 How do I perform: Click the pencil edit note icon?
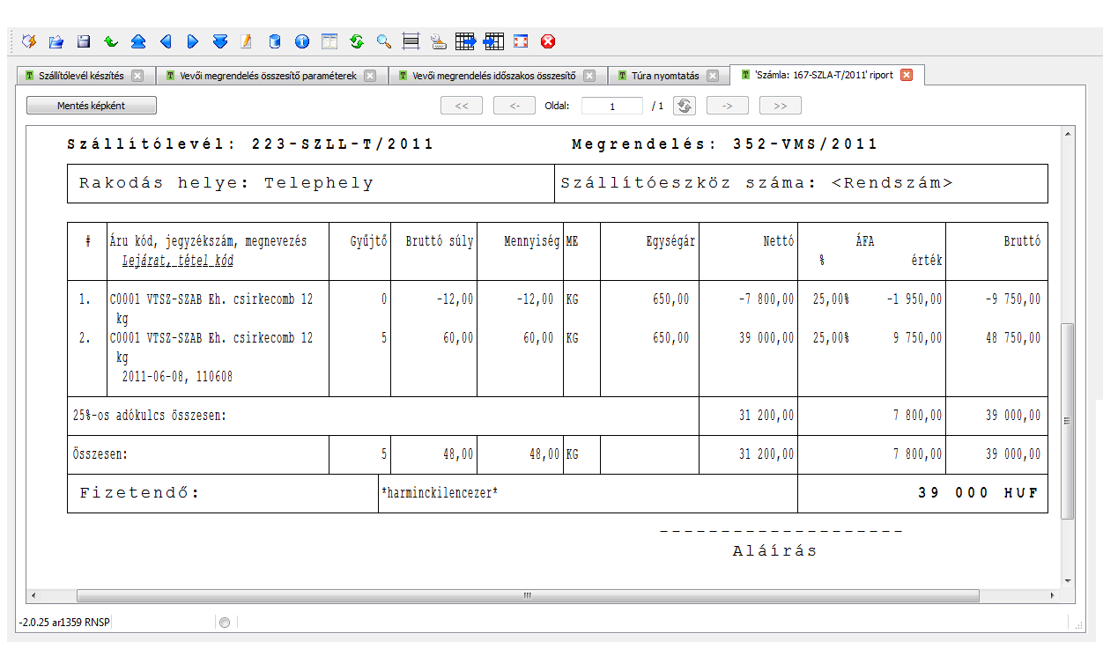247,41
